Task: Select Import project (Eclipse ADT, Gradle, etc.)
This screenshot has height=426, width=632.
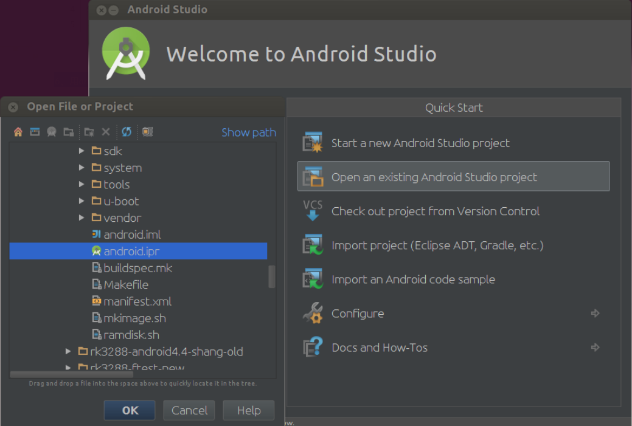Action: [453, 246]
